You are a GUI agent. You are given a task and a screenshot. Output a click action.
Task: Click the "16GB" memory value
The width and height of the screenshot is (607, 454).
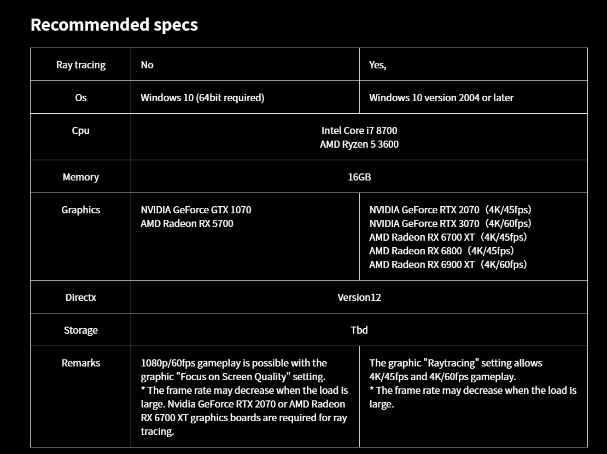click(359, 177)
